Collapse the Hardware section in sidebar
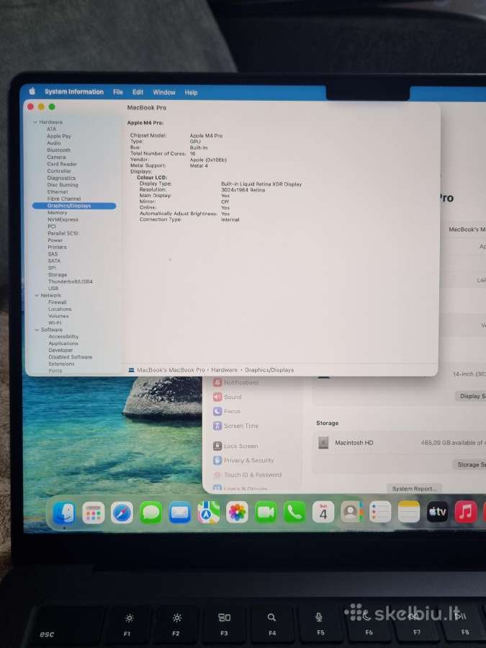486x648 pixels. [x=35, y=122]
